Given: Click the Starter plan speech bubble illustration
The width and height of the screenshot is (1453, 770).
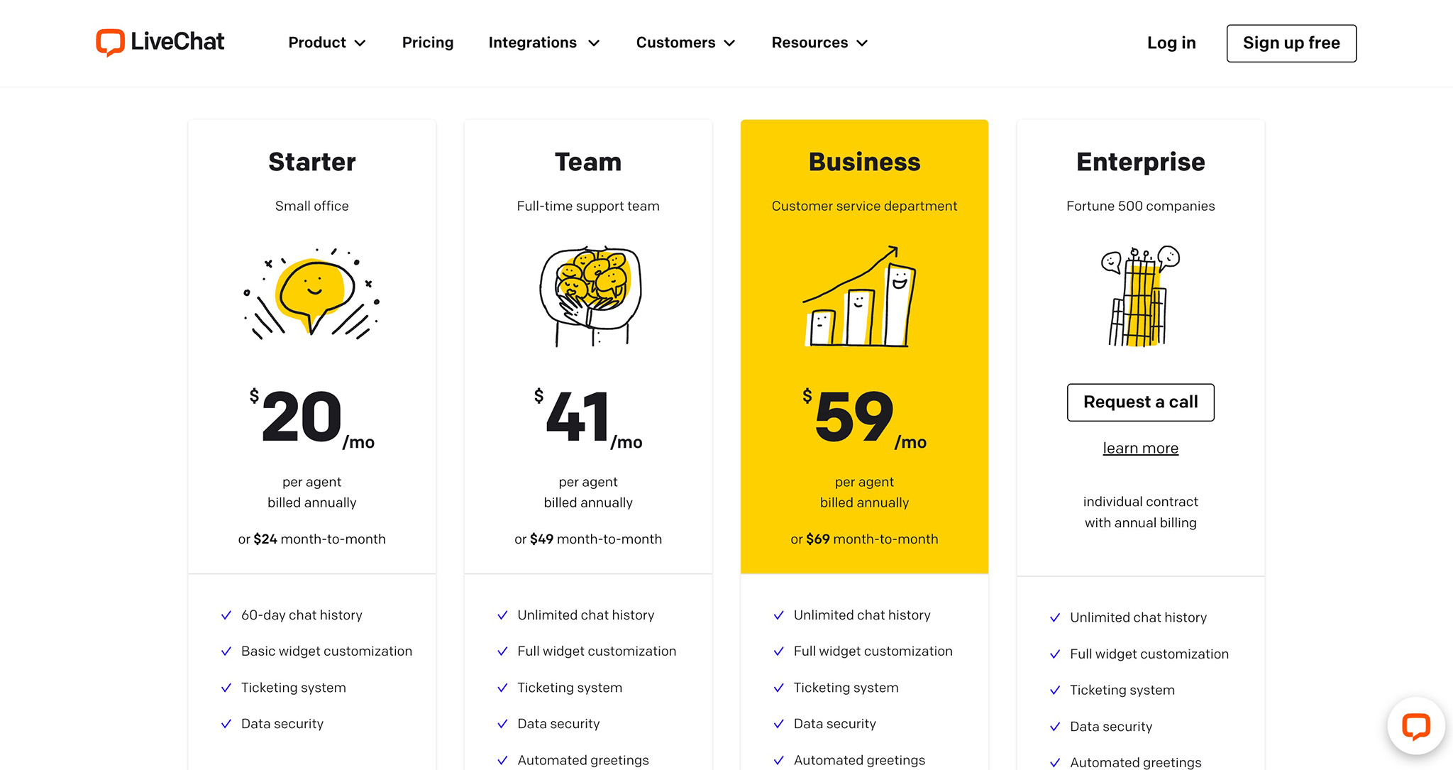Looking at the screenshot, I should 312,295.
